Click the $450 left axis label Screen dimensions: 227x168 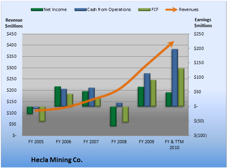(11, 34)
